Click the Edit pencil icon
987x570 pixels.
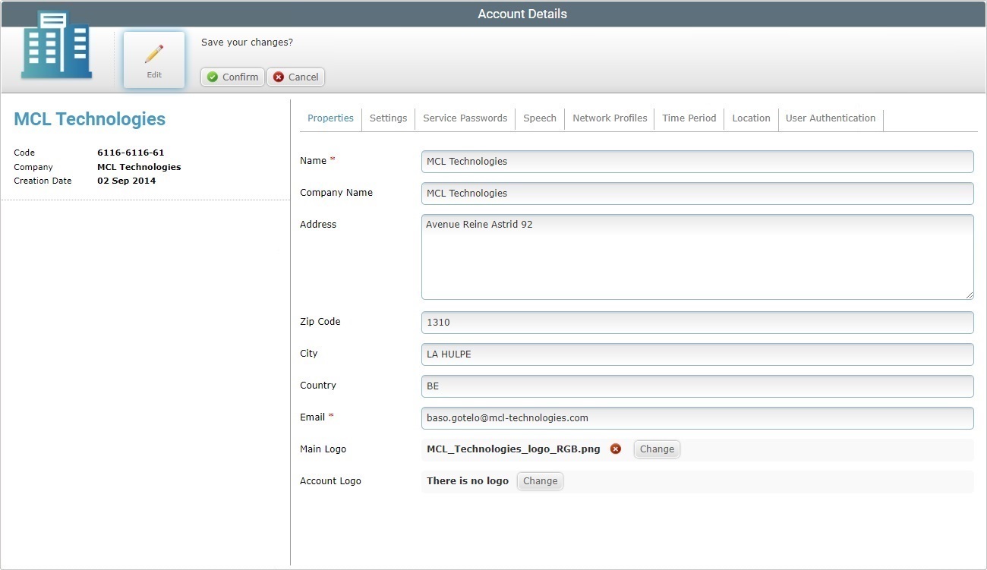click(x=153, y=53)
